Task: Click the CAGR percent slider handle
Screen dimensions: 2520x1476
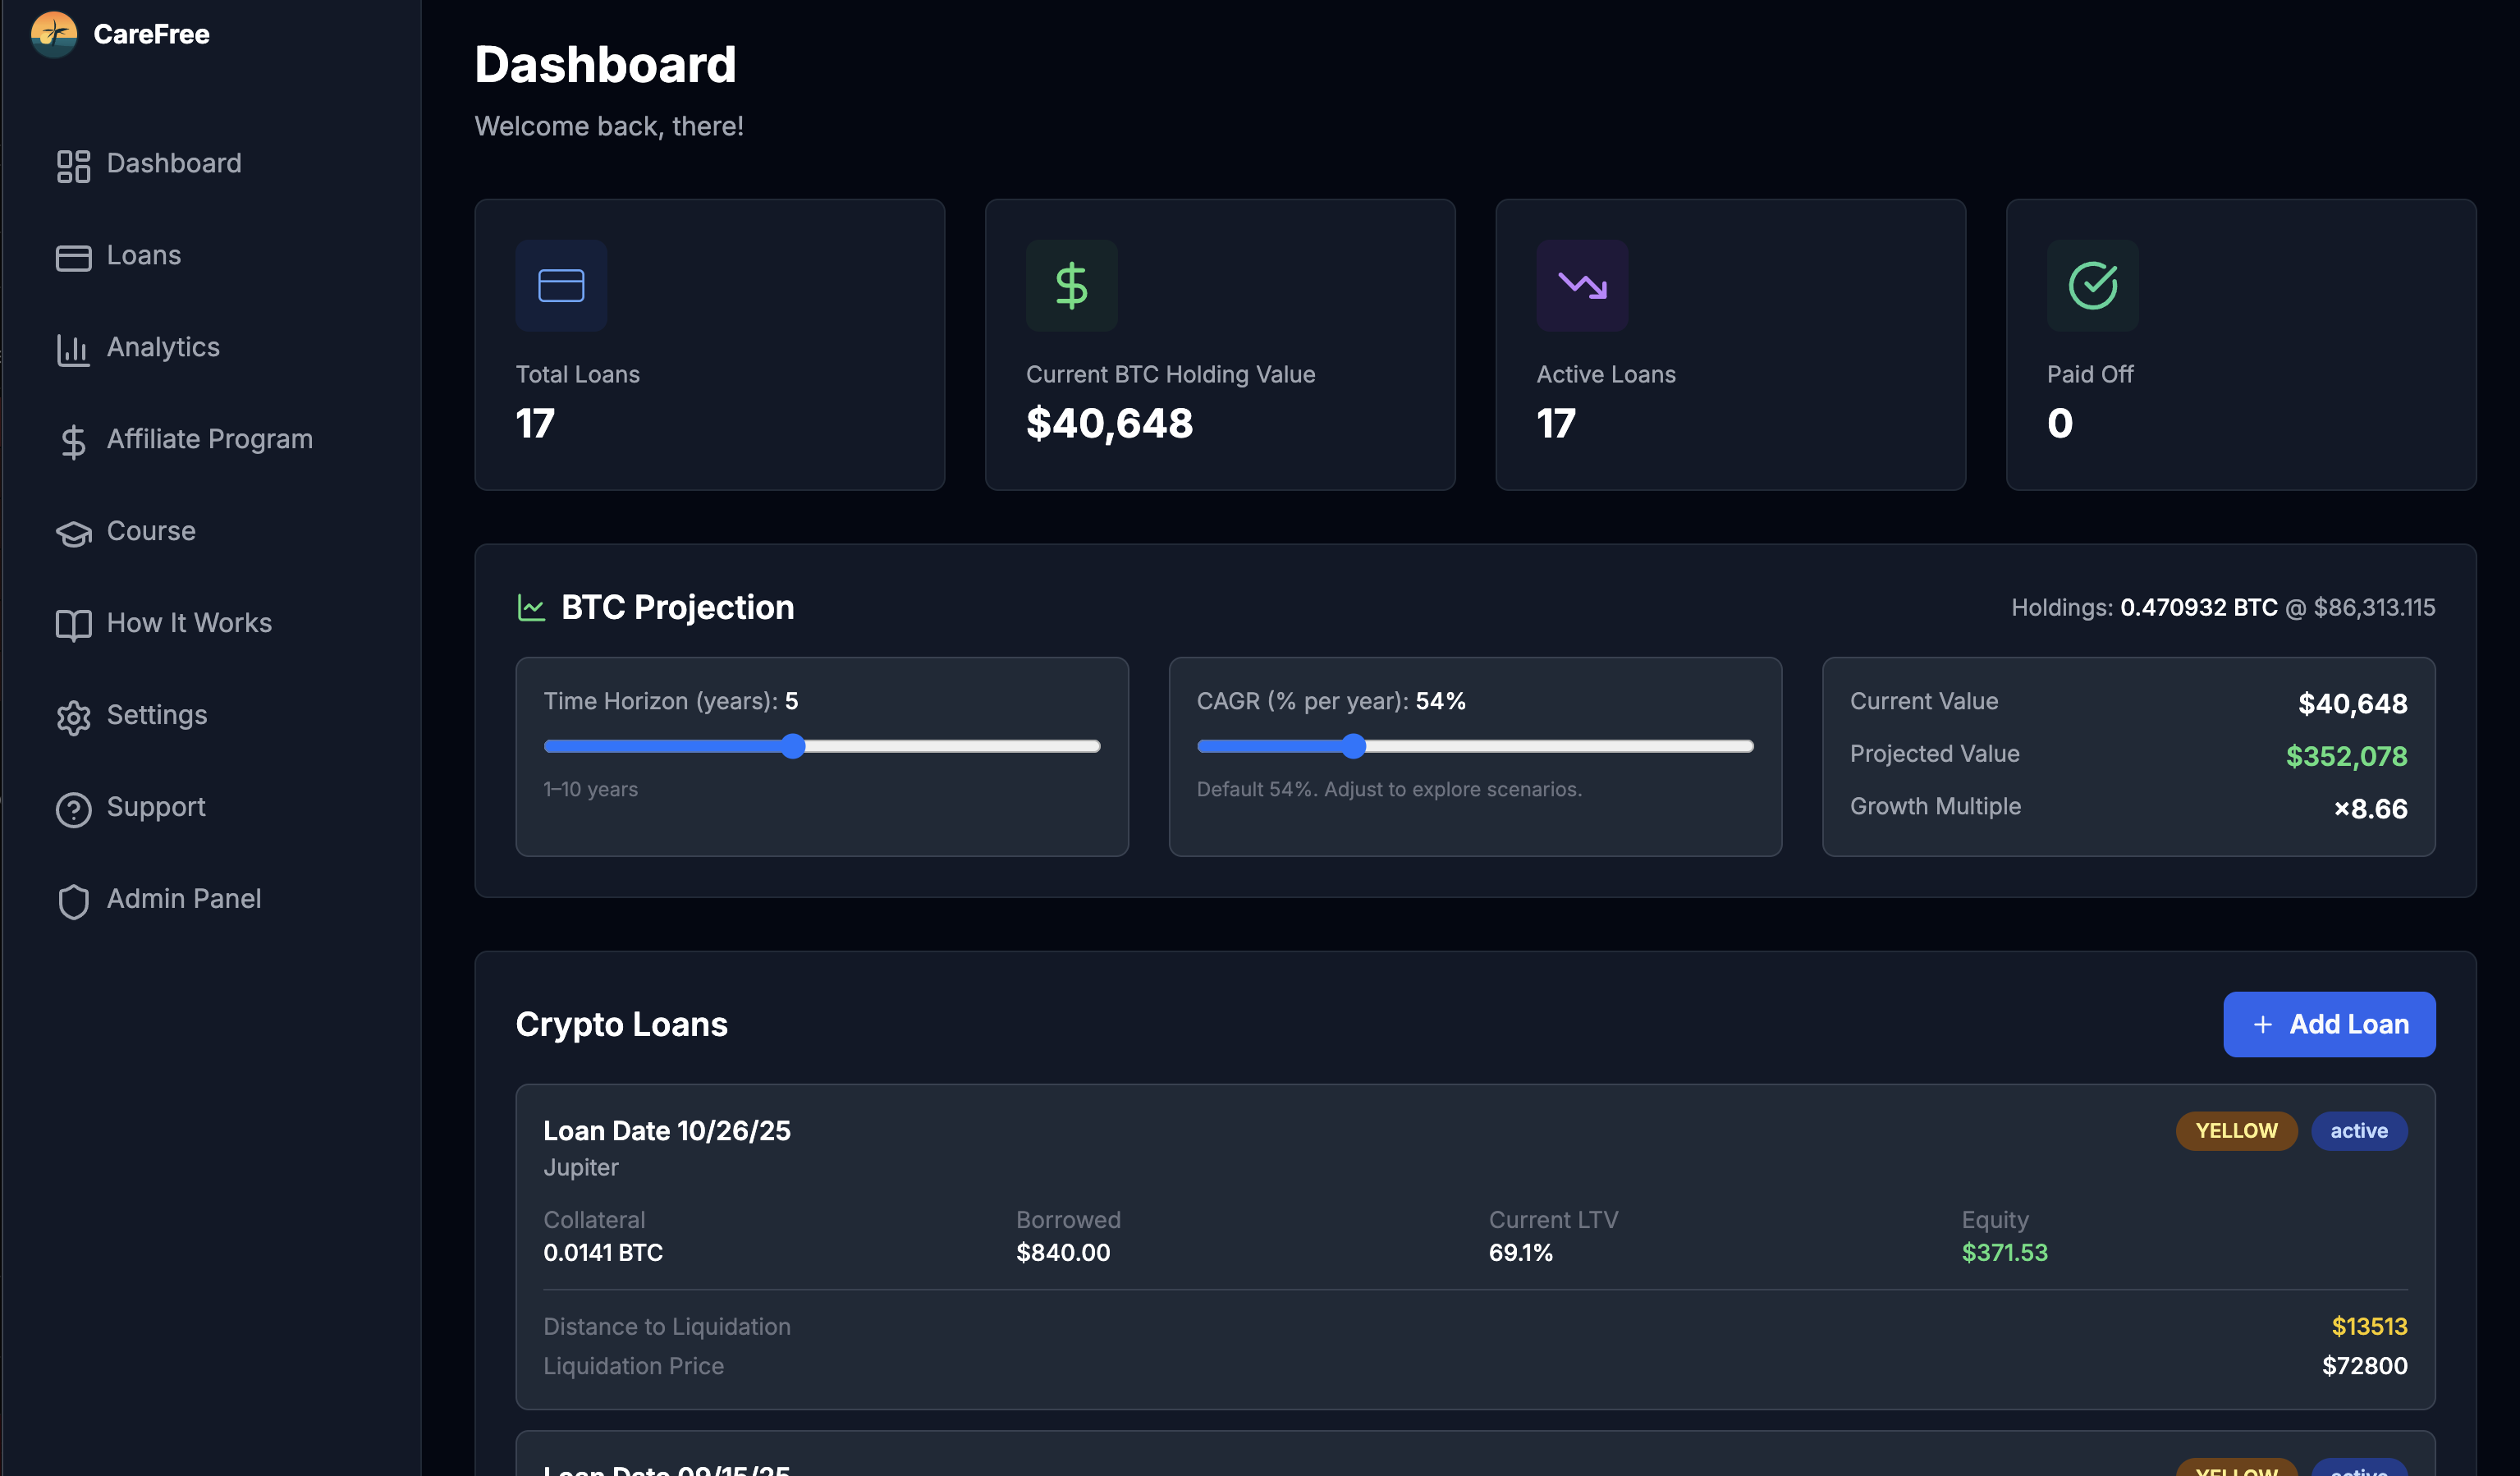Action: [x=1353, y=746]
